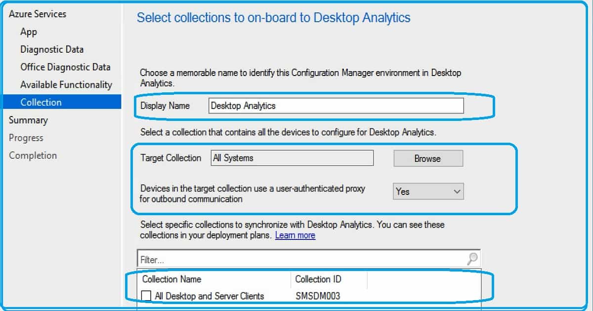
Task: Open the Azure Services wizard step
Action: pyautogui.click(x=38, y=14)
